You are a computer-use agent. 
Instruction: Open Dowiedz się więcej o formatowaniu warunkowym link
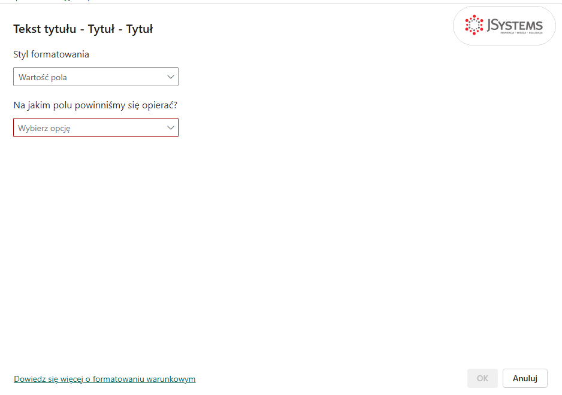coord(105,379)
